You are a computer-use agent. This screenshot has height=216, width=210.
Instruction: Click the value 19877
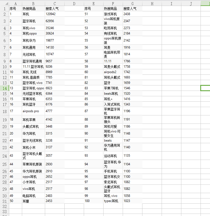(55, 40)
